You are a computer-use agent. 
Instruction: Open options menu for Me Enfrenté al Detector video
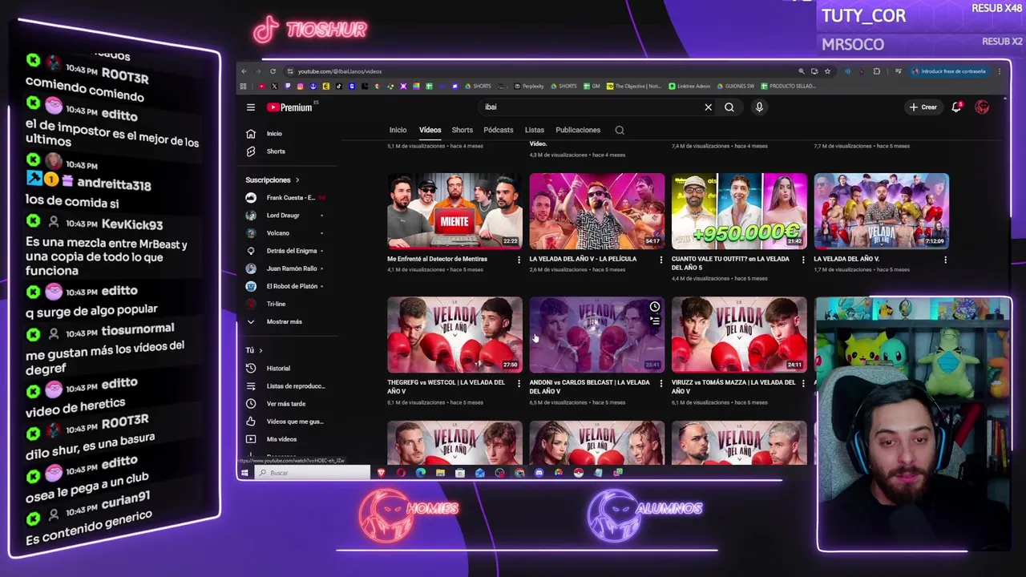click(519, 260)
